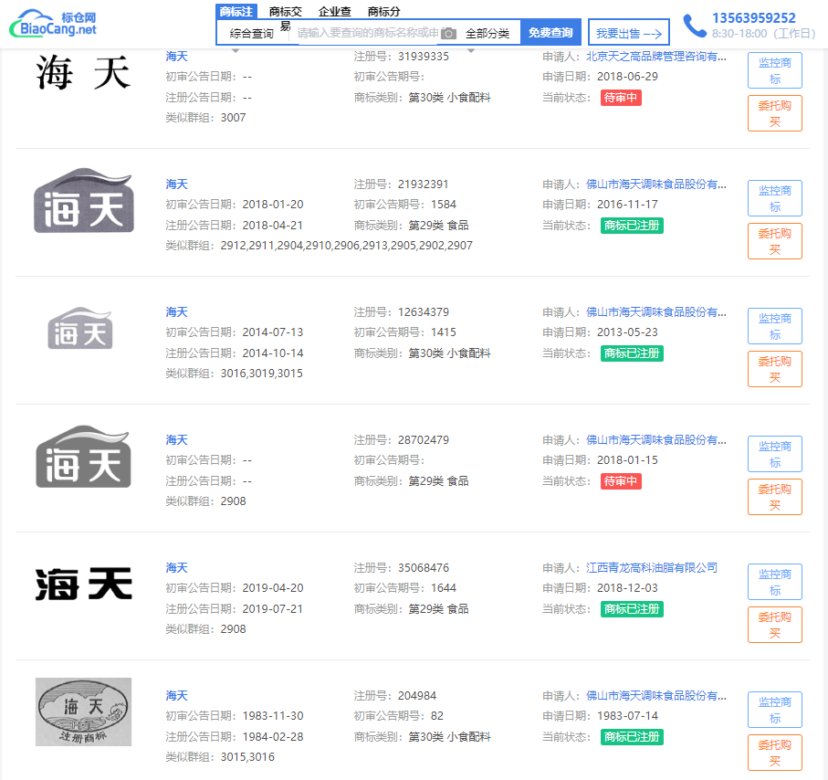Expand the 全部分类 category dropdown

tap(487, 33)
